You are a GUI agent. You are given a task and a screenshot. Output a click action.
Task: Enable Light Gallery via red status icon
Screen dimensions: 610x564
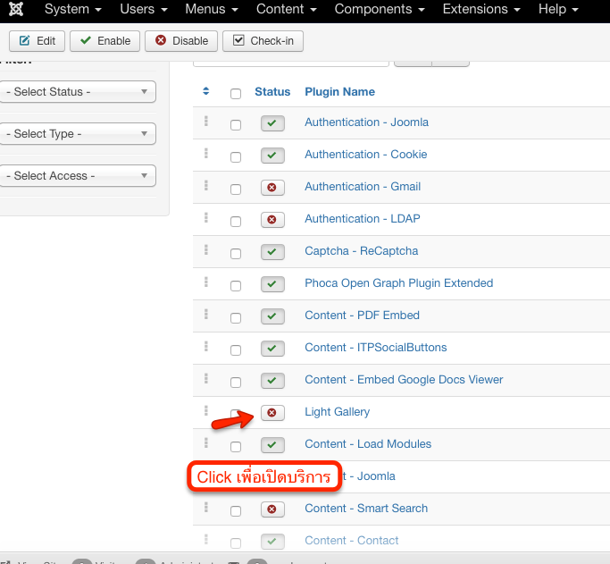coord(272,413)
